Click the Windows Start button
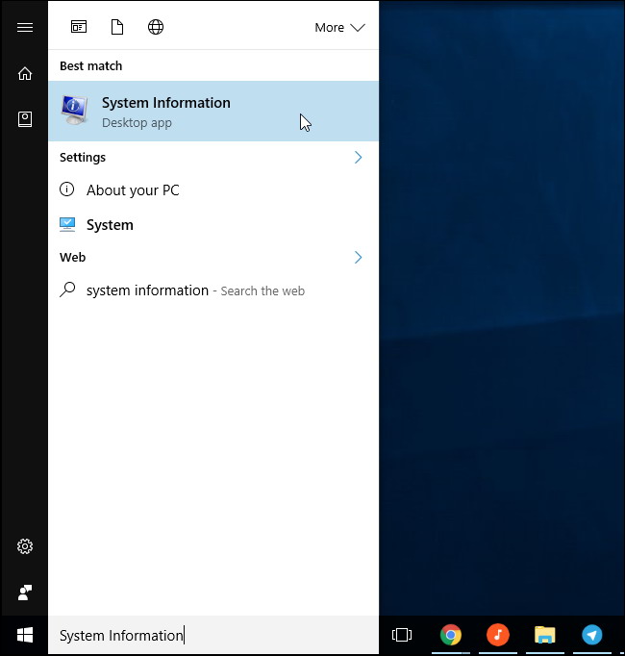Viewport: 625px width, 656px height. [25, 635]
